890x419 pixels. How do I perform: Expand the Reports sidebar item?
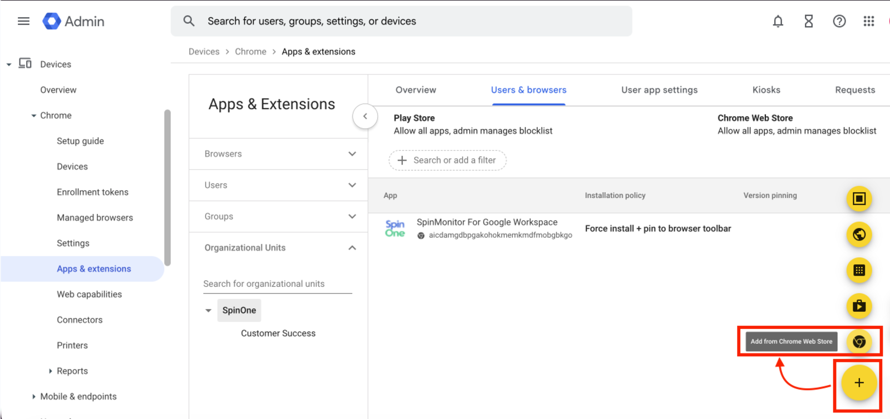coord(51,371)
